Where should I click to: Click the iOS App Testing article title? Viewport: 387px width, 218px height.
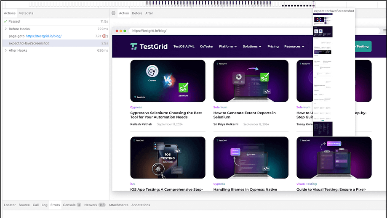pos(167,189)
